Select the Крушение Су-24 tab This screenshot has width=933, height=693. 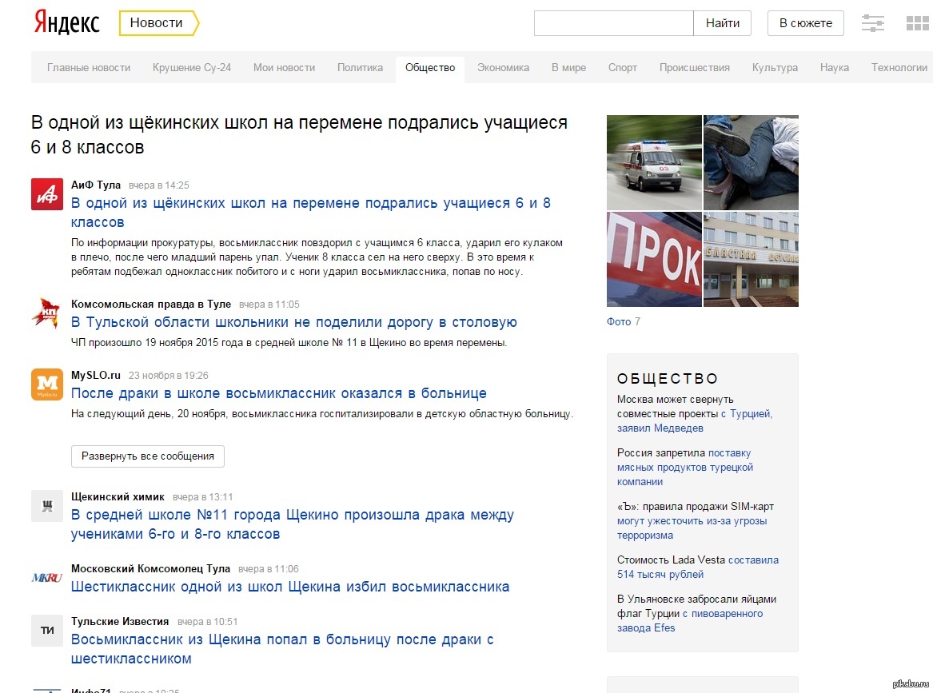[192, 68]
